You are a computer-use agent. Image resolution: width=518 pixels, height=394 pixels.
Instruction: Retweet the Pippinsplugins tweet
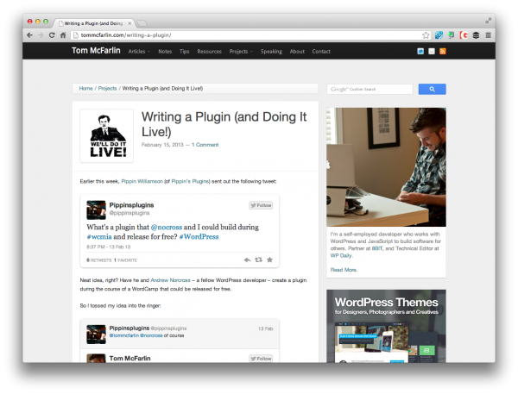[258, 260]
